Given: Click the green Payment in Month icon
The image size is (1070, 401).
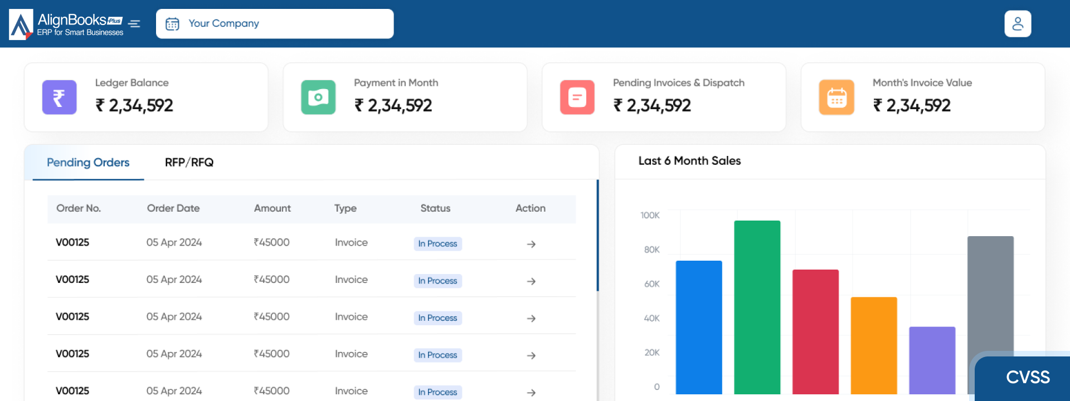Looking at the screenshot, I should point(318,97).
